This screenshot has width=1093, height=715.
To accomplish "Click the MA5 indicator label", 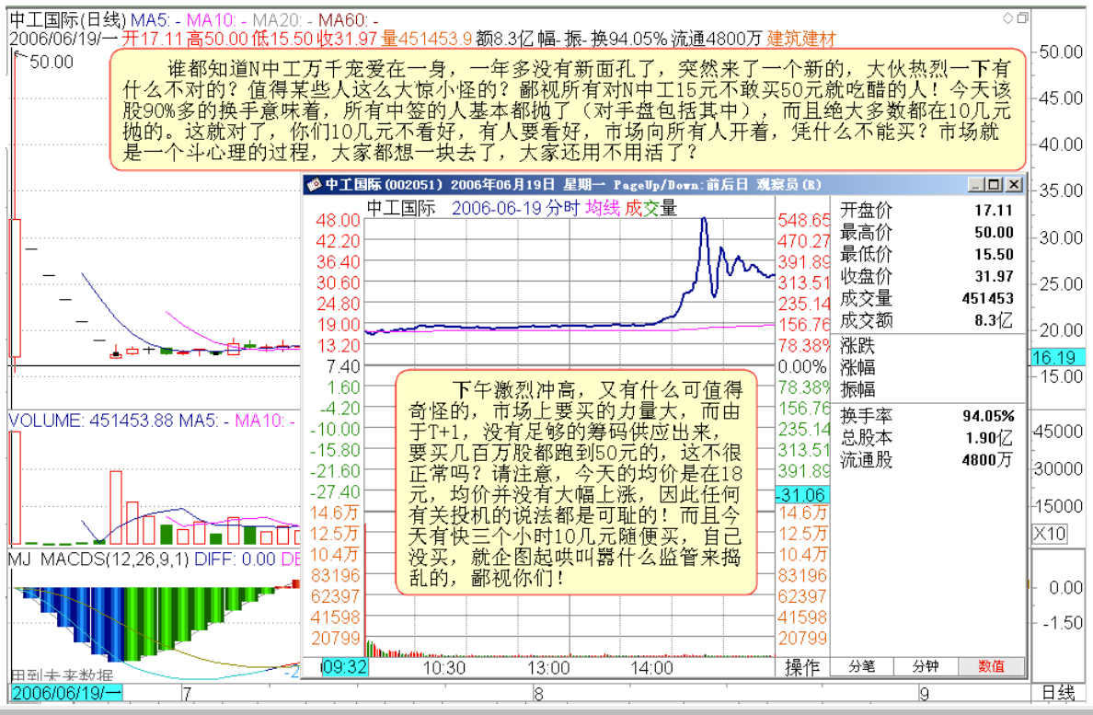I will [155, 20].
